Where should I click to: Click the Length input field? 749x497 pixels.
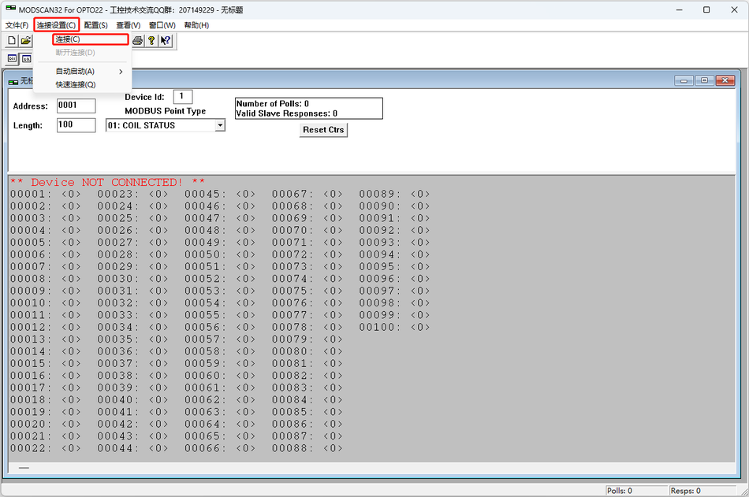76,125
